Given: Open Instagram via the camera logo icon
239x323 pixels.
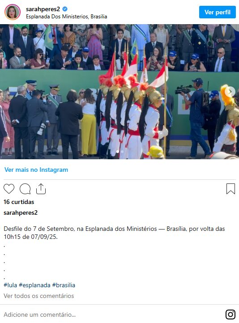Looking at the screenshot, I should tap(230, 314).
